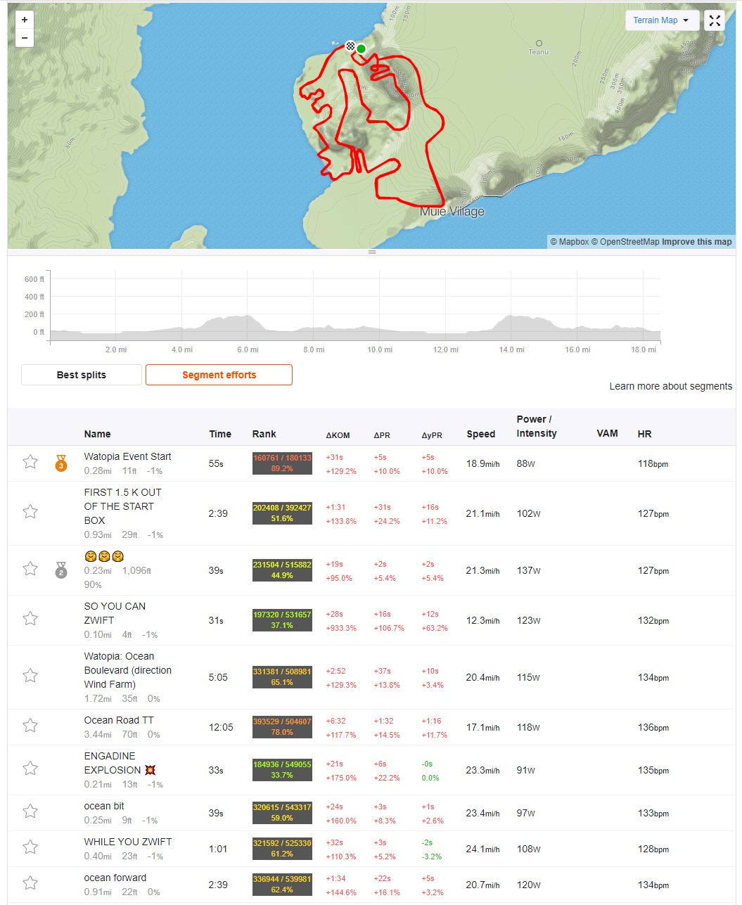Grab the map resize handle below map
This screenshot has height=905, width=742.
[372, 252]
